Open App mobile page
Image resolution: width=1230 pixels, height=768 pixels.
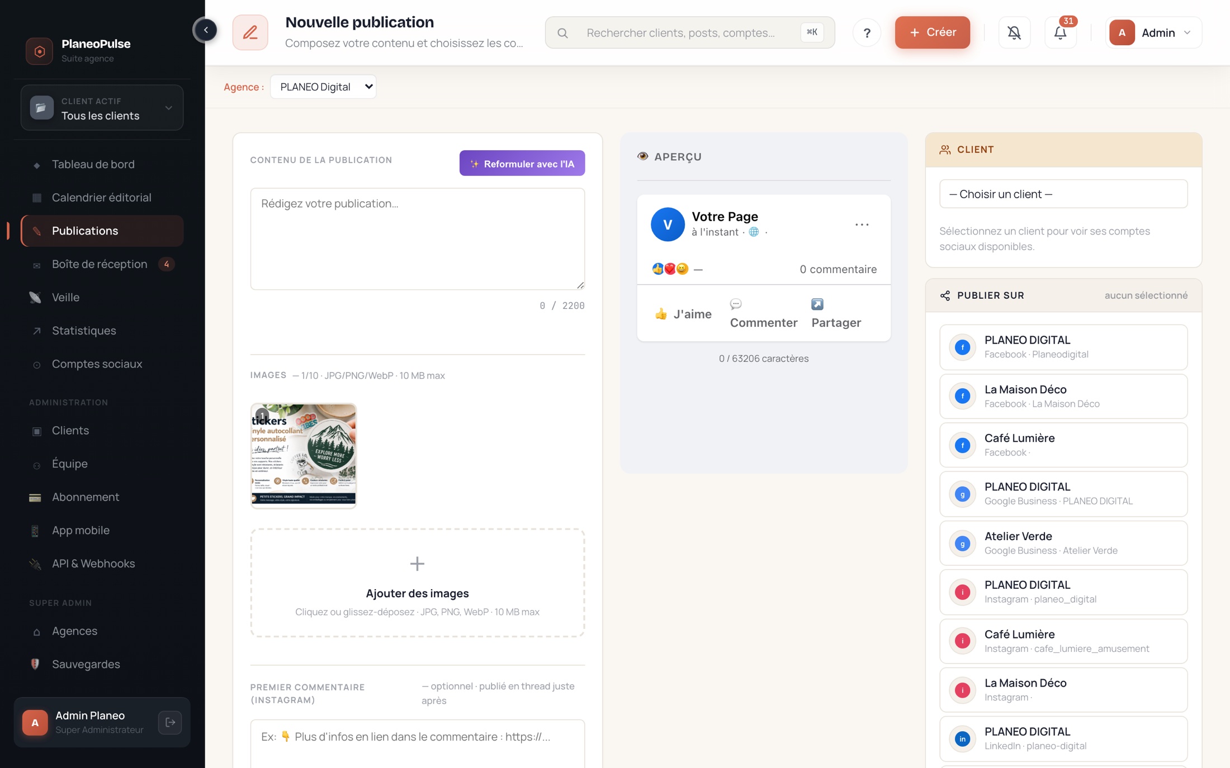tap(102, 530)
